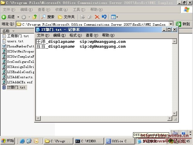Select the OCSGetWmiProper script icon
This screenshot has height=145, width=193.
pyautogui.click(x=4, y=51)
